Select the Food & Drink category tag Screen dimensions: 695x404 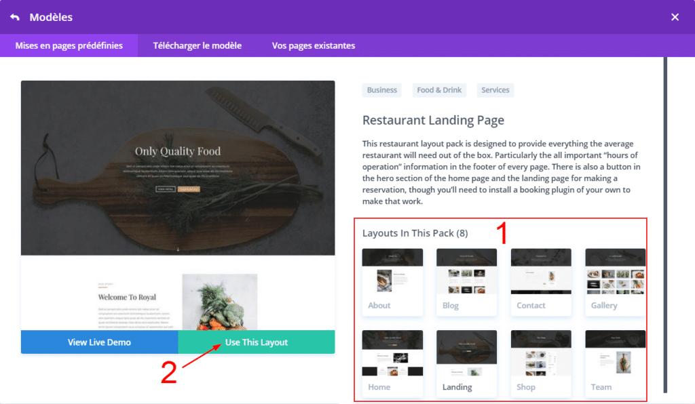[x=439, y=90]
